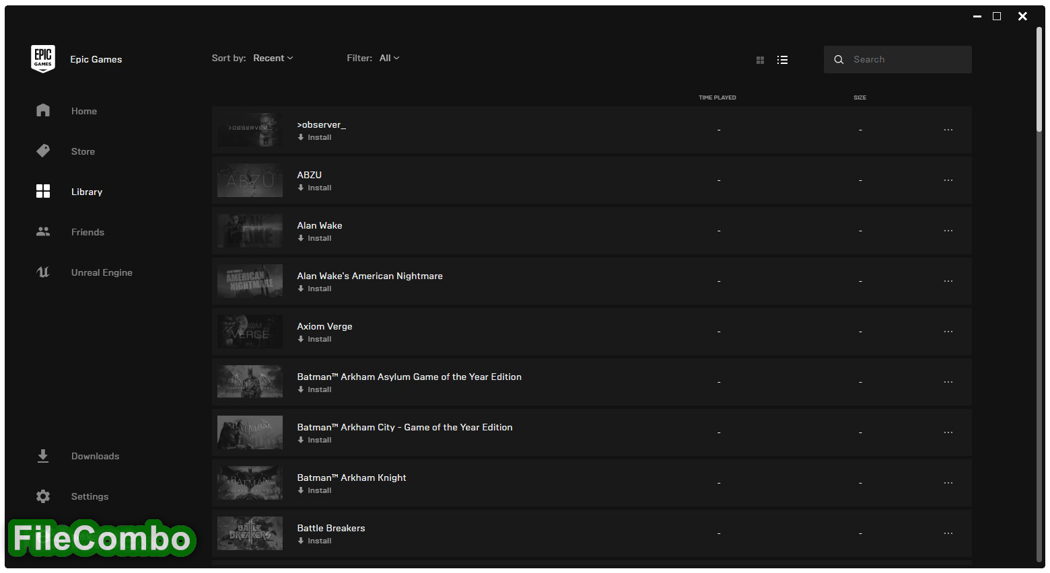Select the Library grid icon in sidebar
The image size is (1050, 573).
pos(43,191)
